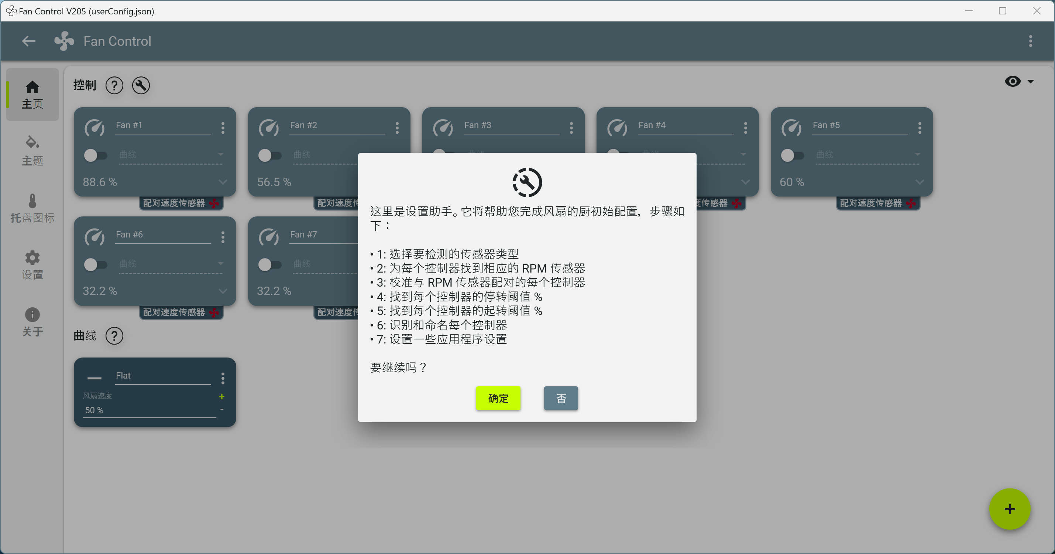Enable the Fan #1 control toggle
This screenshot has height=554, width=1055.
(x=96, y=155)
